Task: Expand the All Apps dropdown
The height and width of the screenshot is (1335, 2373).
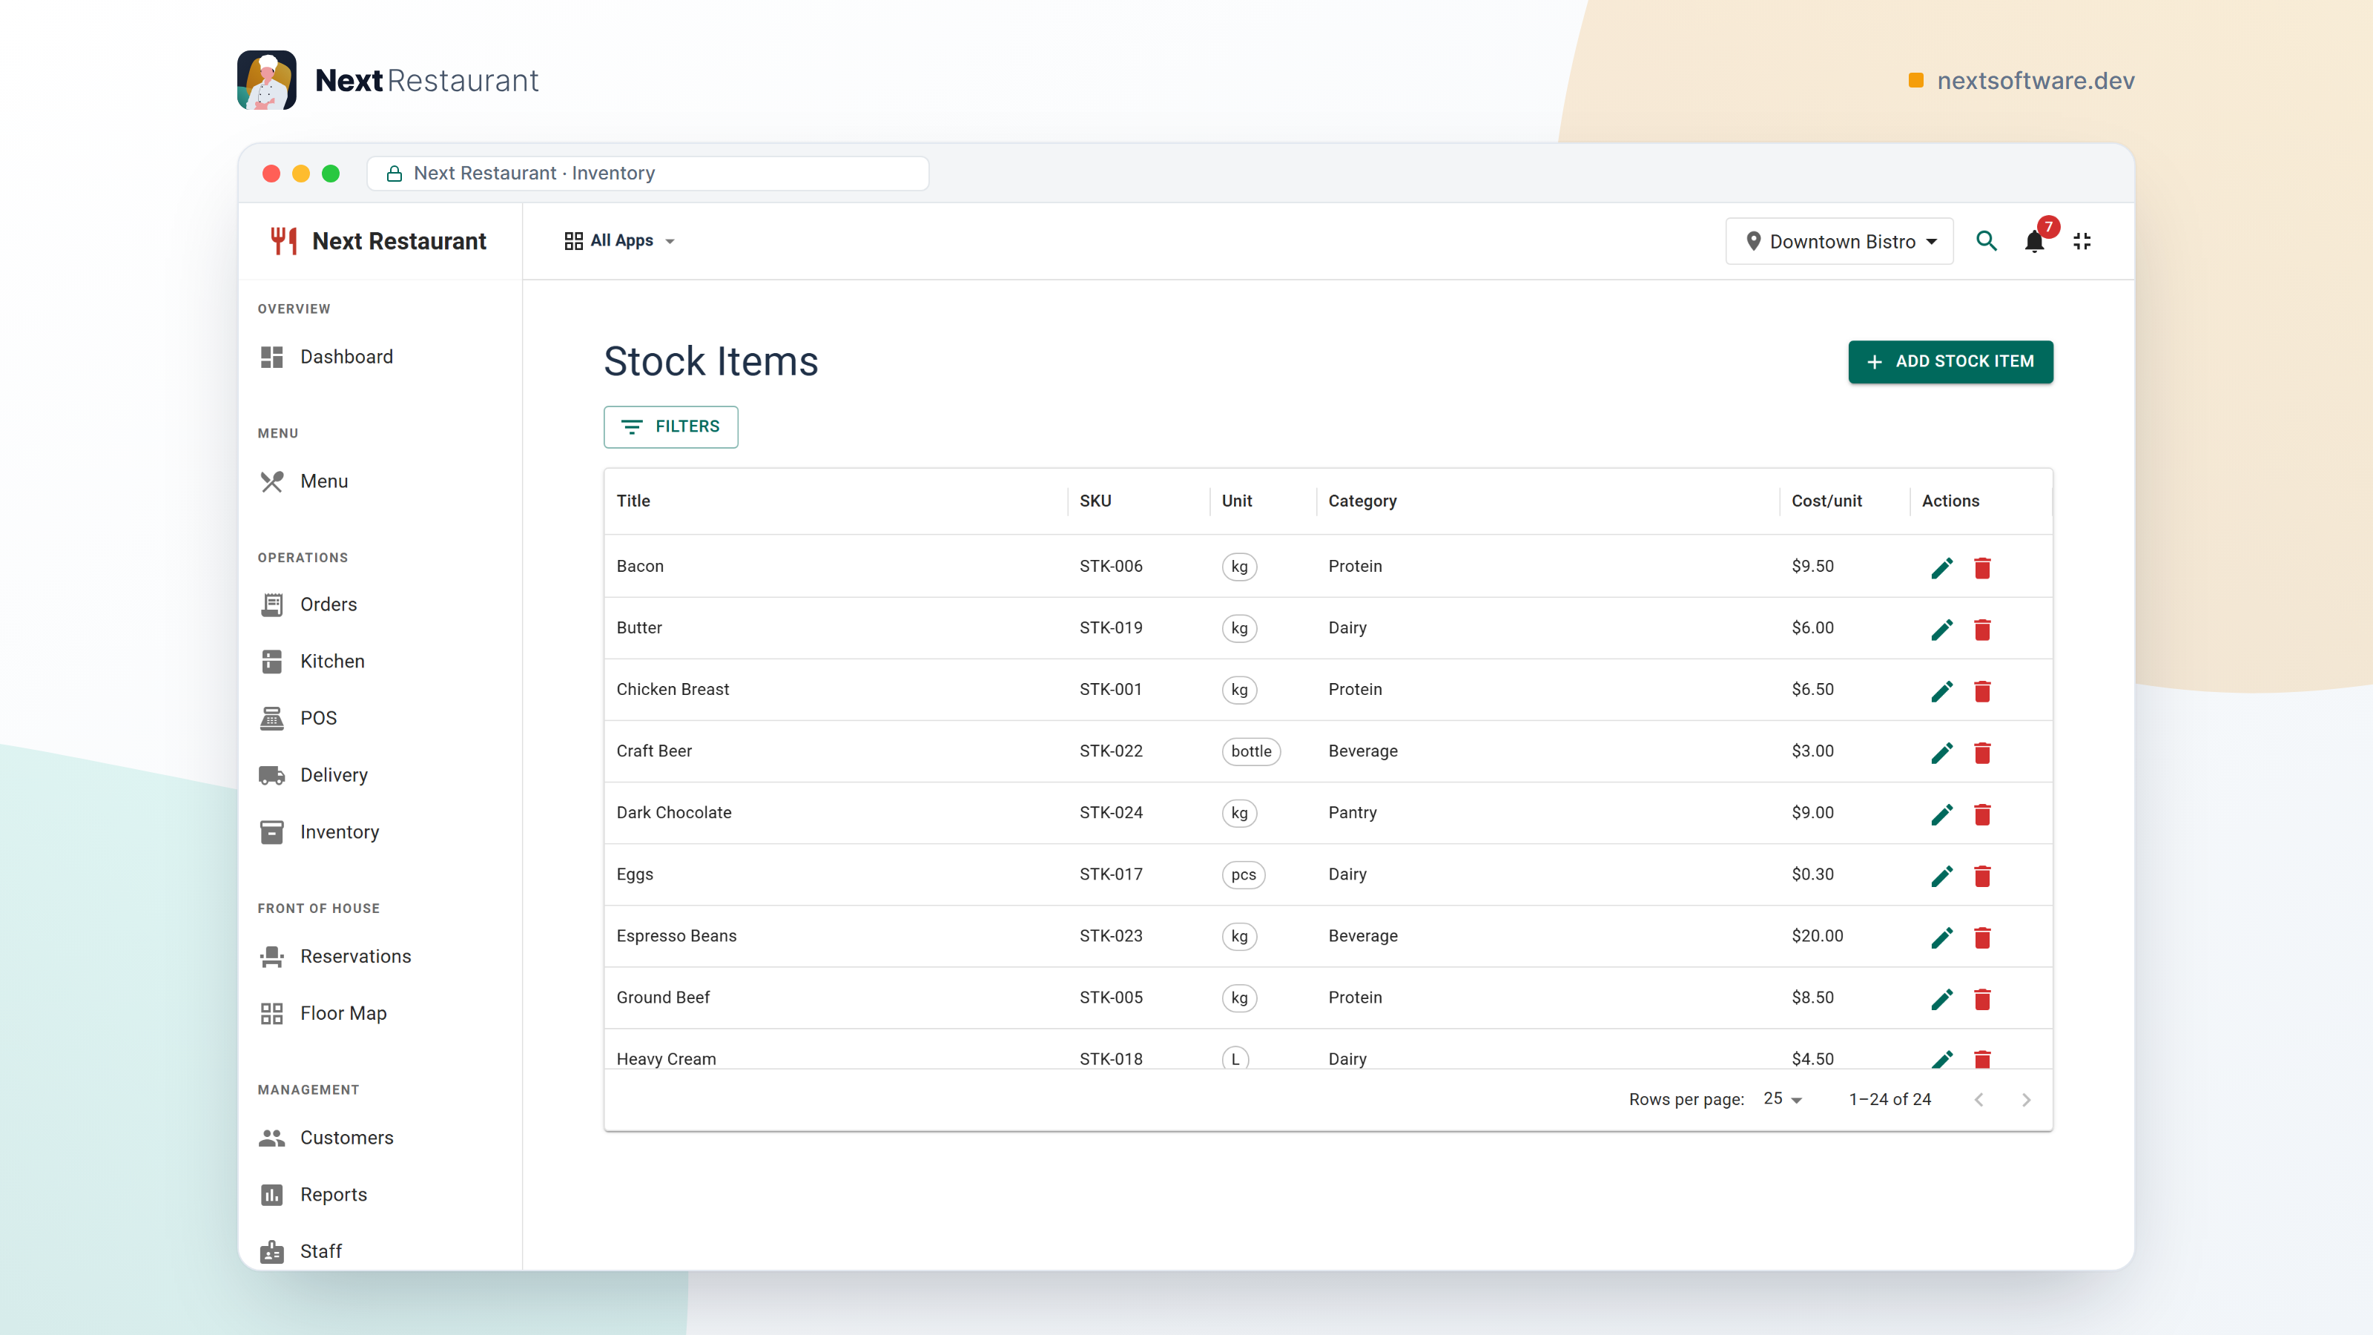Action: (x=619, y=240)
